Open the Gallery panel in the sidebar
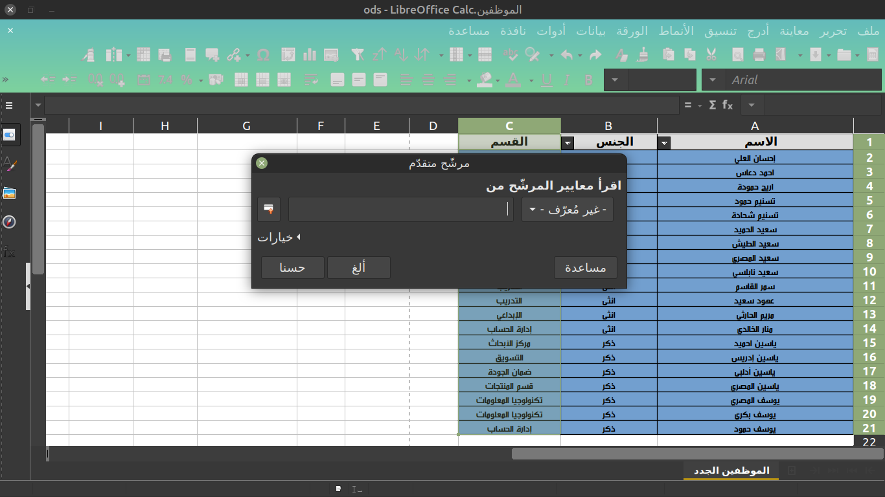 point(9,193)
